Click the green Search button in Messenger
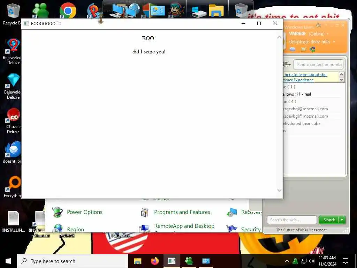 point(329,220)
